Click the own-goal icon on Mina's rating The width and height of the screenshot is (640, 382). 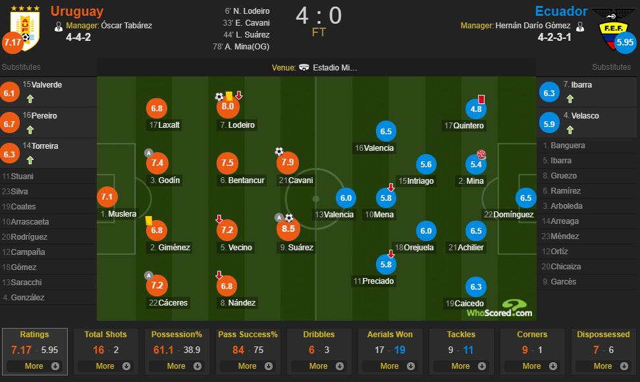coord(481,154)
